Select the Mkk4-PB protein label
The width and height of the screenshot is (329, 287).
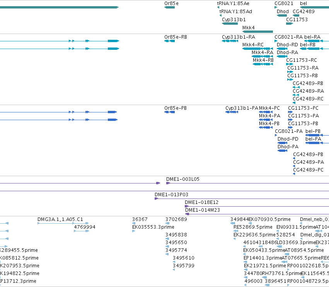(x=269, y=124)
